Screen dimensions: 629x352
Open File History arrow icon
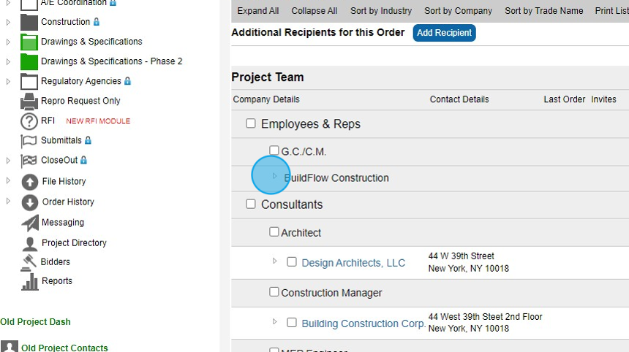tap(29, 181)
